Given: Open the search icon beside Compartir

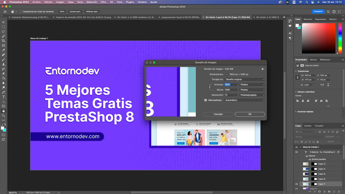Looking at the screenshot, I should (x=328, y=12).
